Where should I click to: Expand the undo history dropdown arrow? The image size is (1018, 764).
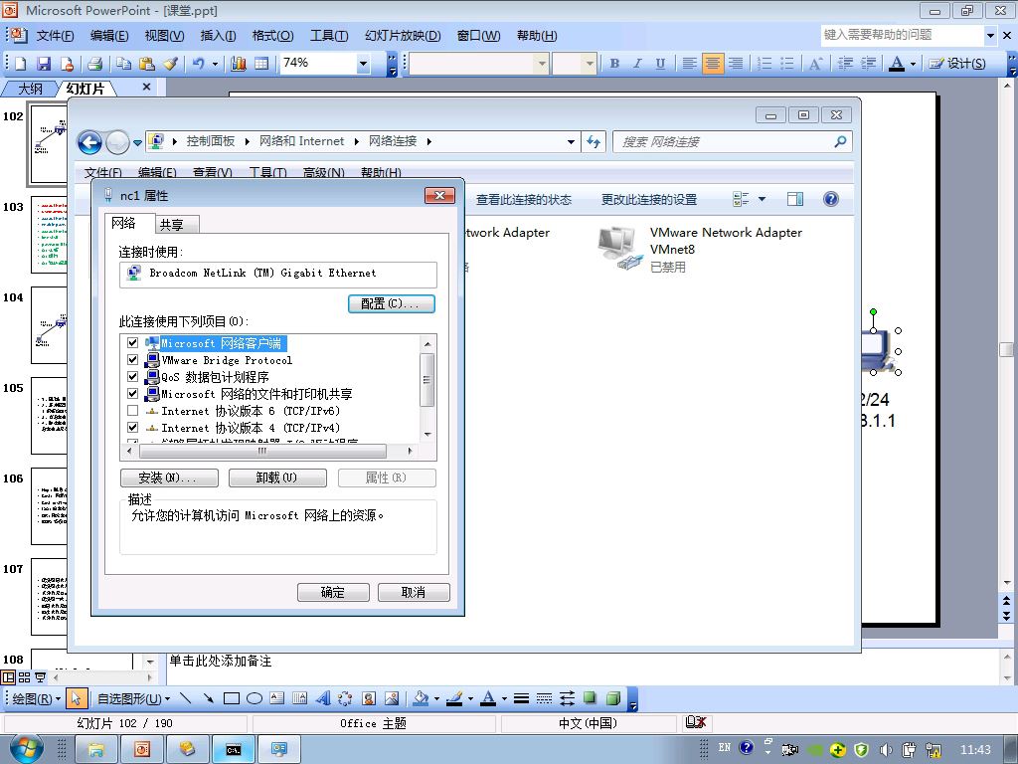pyautogui.click(x=215, y=63)
